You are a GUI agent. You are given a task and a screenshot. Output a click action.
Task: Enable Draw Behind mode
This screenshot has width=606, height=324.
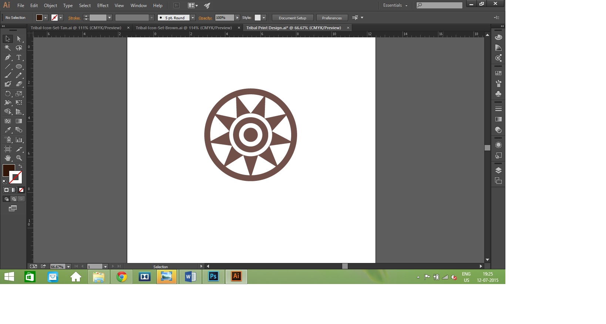14,199
